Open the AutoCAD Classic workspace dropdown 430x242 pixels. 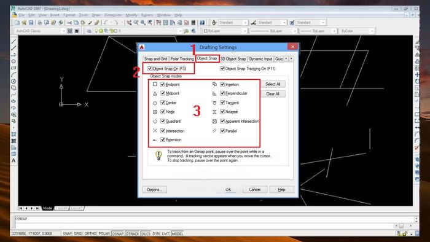pos(40,31)
